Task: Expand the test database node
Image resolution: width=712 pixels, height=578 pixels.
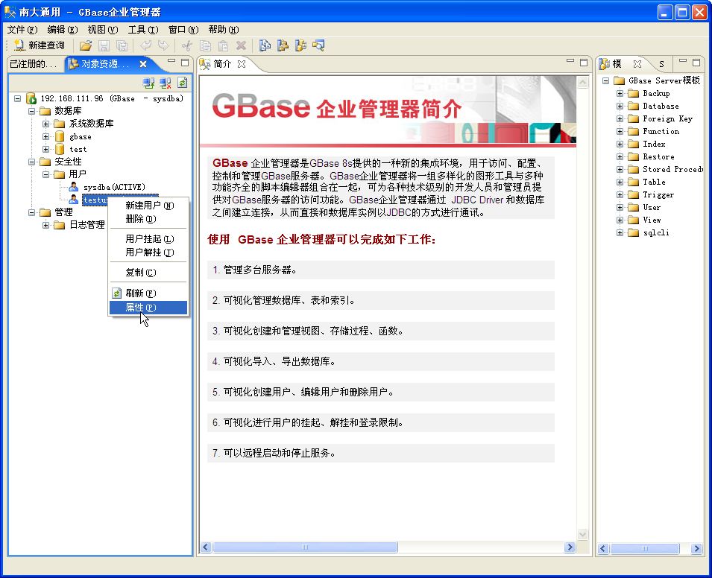Action: point(46,149)
